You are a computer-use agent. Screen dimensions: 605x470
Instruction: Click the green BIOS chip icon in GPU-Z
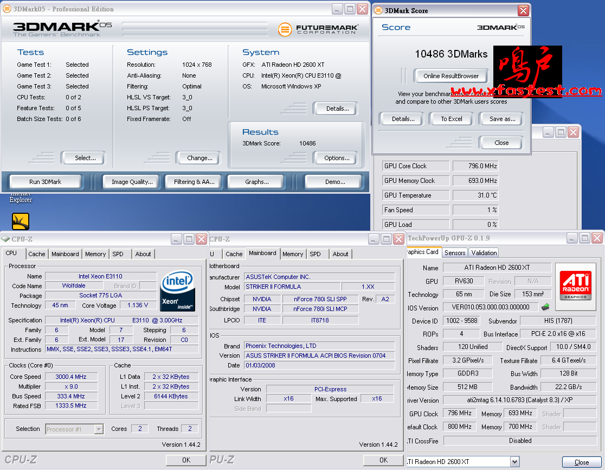click(x=545, y=307)
